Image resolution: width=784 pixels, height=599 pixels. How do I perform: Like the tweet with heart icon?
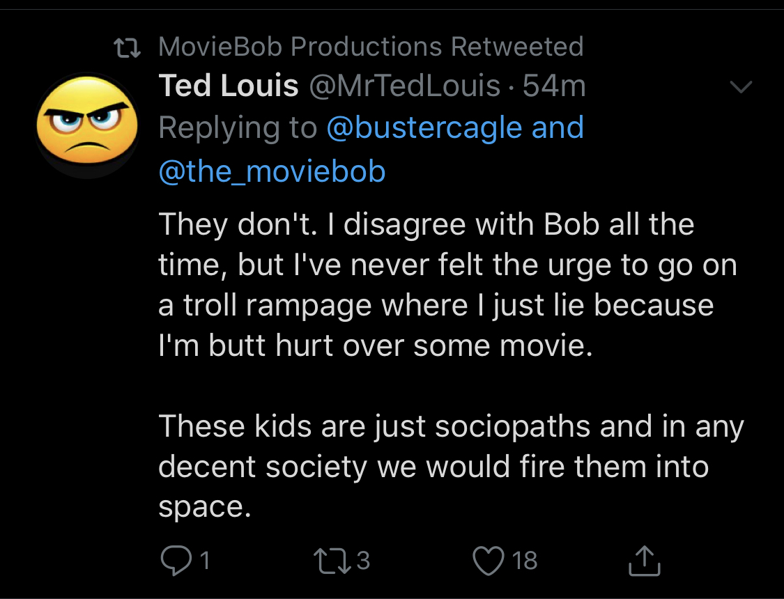tap(489, 561)
